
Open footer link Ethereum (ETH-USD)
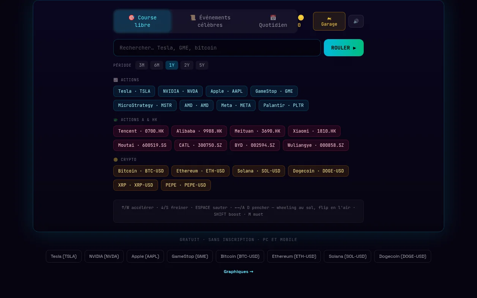[294, 256]
